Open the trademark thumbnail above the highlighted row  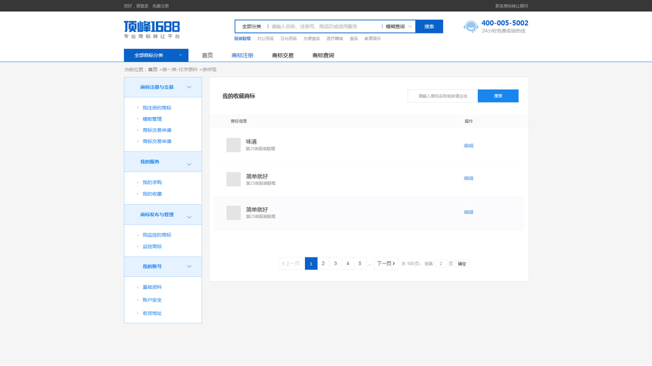(233, 179)
